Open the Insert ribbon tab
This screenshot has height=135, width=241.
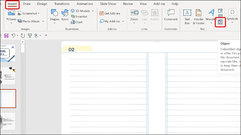tap(12, 4)
